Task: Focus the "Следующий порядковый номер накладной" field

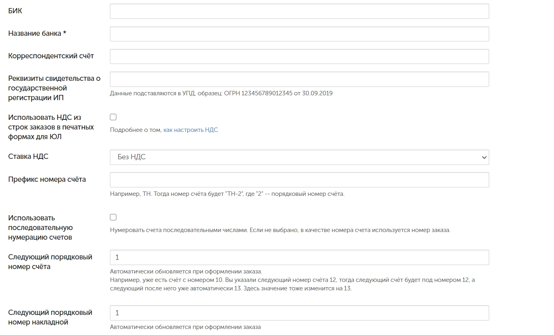Action: [x=299, y=313]
